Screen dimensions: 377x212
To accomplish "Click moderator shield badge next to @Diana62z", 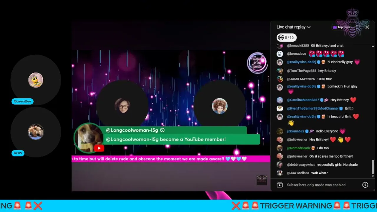I will coord(307,131).
